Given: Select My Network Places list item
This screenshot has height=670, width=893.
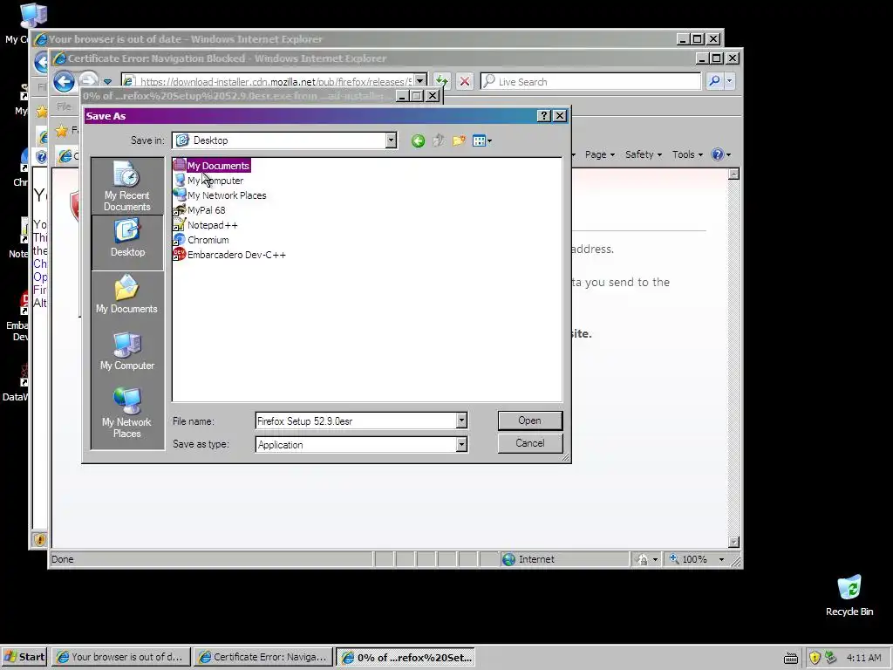Looking at the screenshot, I should pos(220,195).
